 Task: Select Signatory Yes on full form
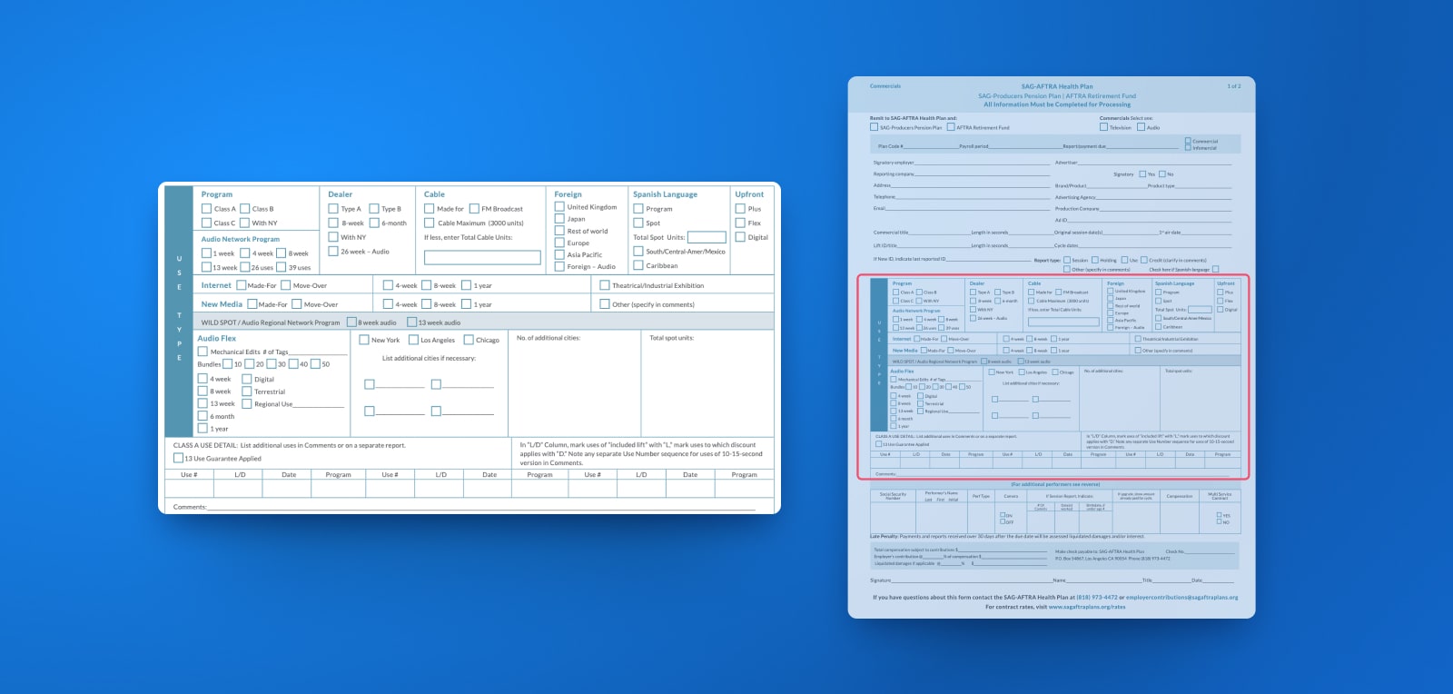tap(1142, 174)
